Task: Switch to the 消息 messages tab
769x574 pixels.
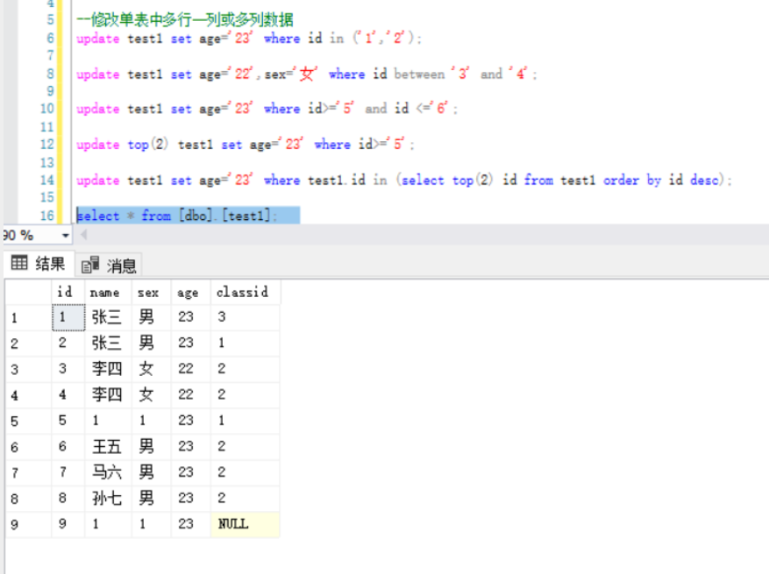Action: point(109,266)
